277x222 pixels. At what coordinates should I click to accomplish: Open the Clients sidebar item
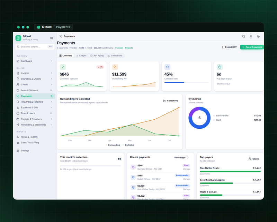[35, 84]
